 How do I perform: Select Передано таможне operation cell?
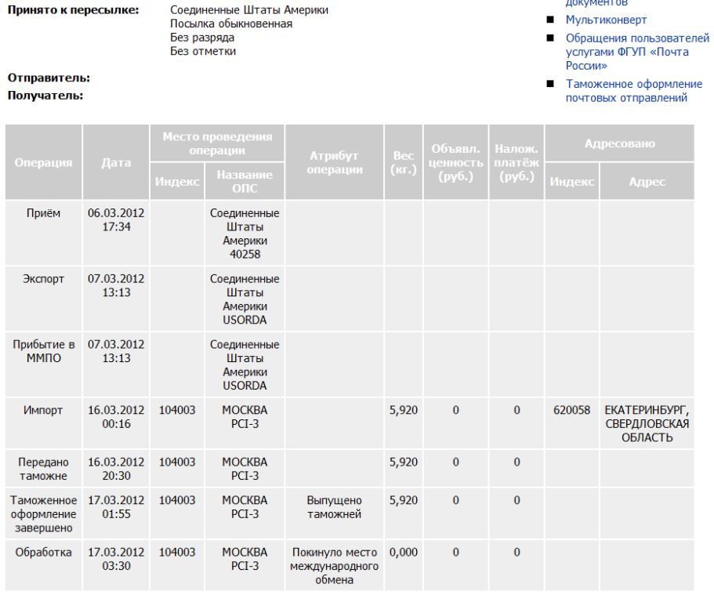click(43, 468)
